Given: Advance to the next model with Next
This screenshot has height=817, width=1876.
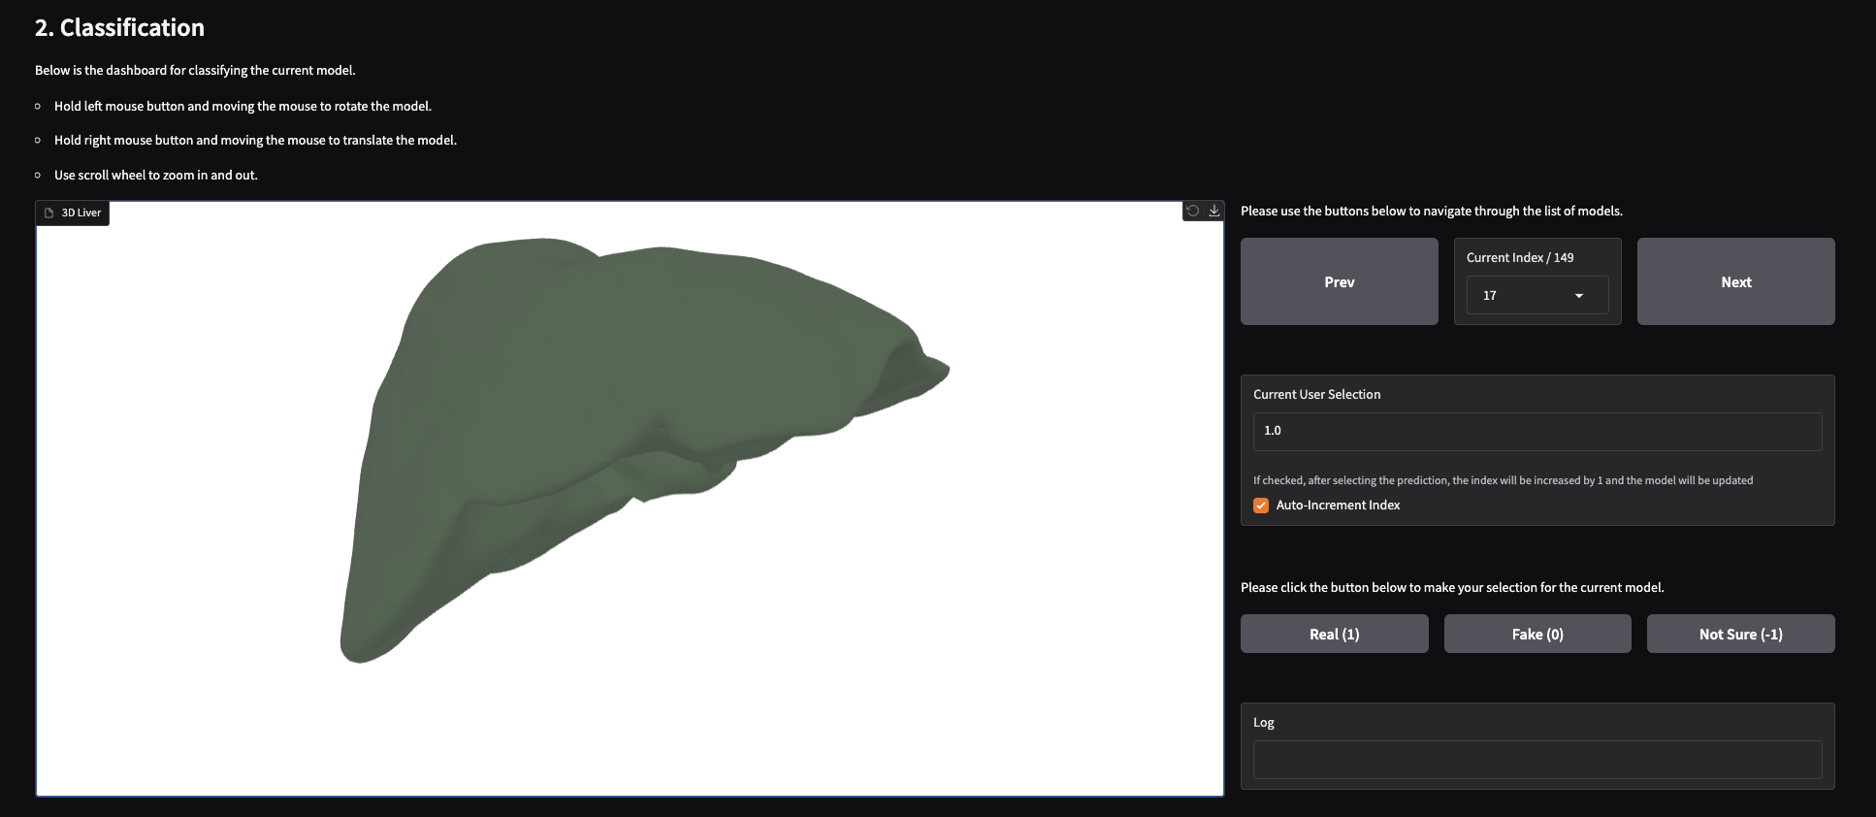Looking at the screenshot, I should pyautogui.click(x=1735, y=282).
